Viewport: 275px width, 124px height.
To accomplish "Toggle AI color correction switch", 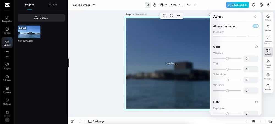I will click(255, 26).
